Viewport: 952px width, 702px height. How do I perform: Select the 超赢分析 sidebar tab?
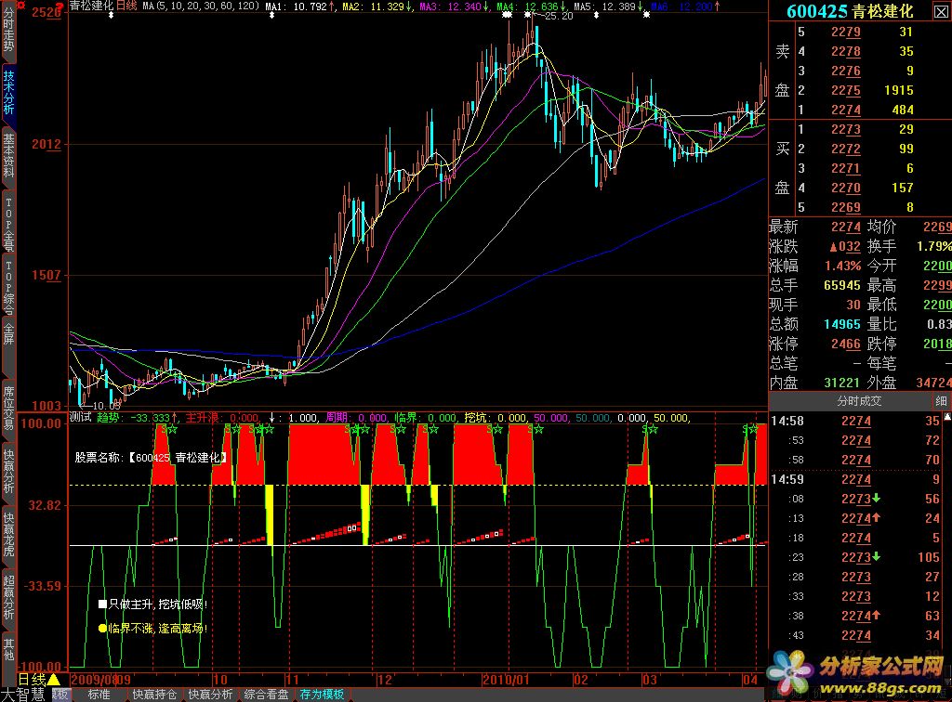8,596
